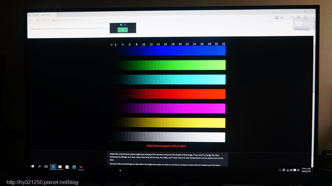Click the green contrast gradient bar

tap(169, 65)
